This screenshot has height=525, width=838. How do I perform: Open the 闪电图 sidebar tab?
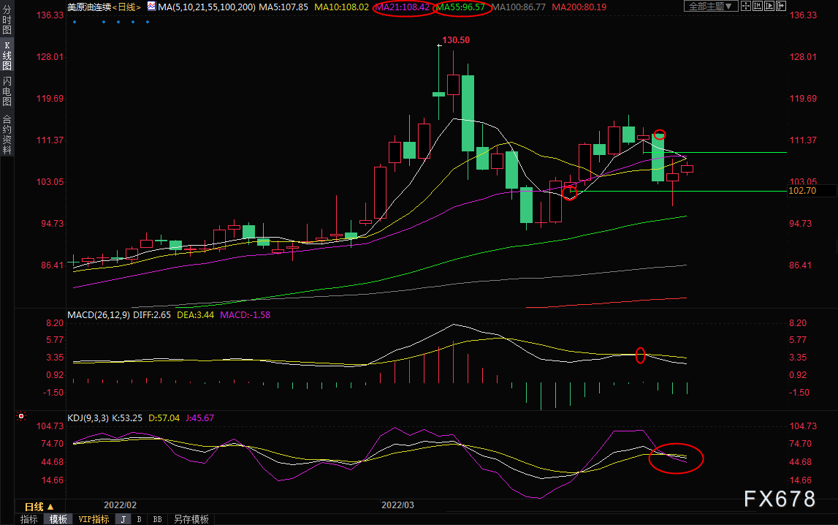coord(7,91)
